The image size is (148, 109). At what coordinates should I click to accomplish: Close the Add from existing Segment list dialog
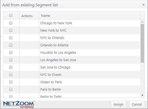[x=144, y=5]
